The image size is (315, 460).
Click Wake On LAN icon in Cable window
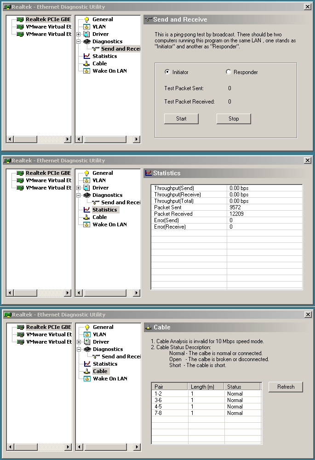point(87,379)
